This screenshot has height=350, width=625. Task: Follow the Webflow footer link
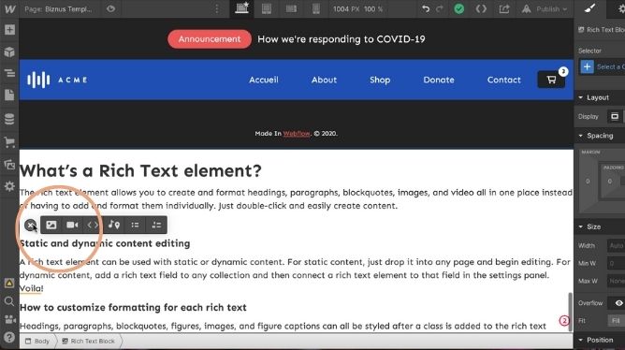(x=297, y=134)
